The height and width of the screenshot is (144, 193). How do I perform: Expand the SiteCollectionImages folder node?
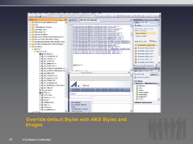30,44
